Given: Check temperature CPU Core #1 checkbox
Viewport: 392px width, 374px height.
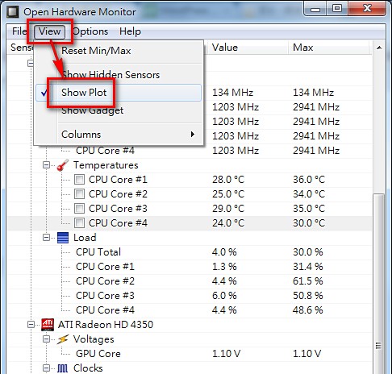Looking at the screenshot, I should pos(80,179).
